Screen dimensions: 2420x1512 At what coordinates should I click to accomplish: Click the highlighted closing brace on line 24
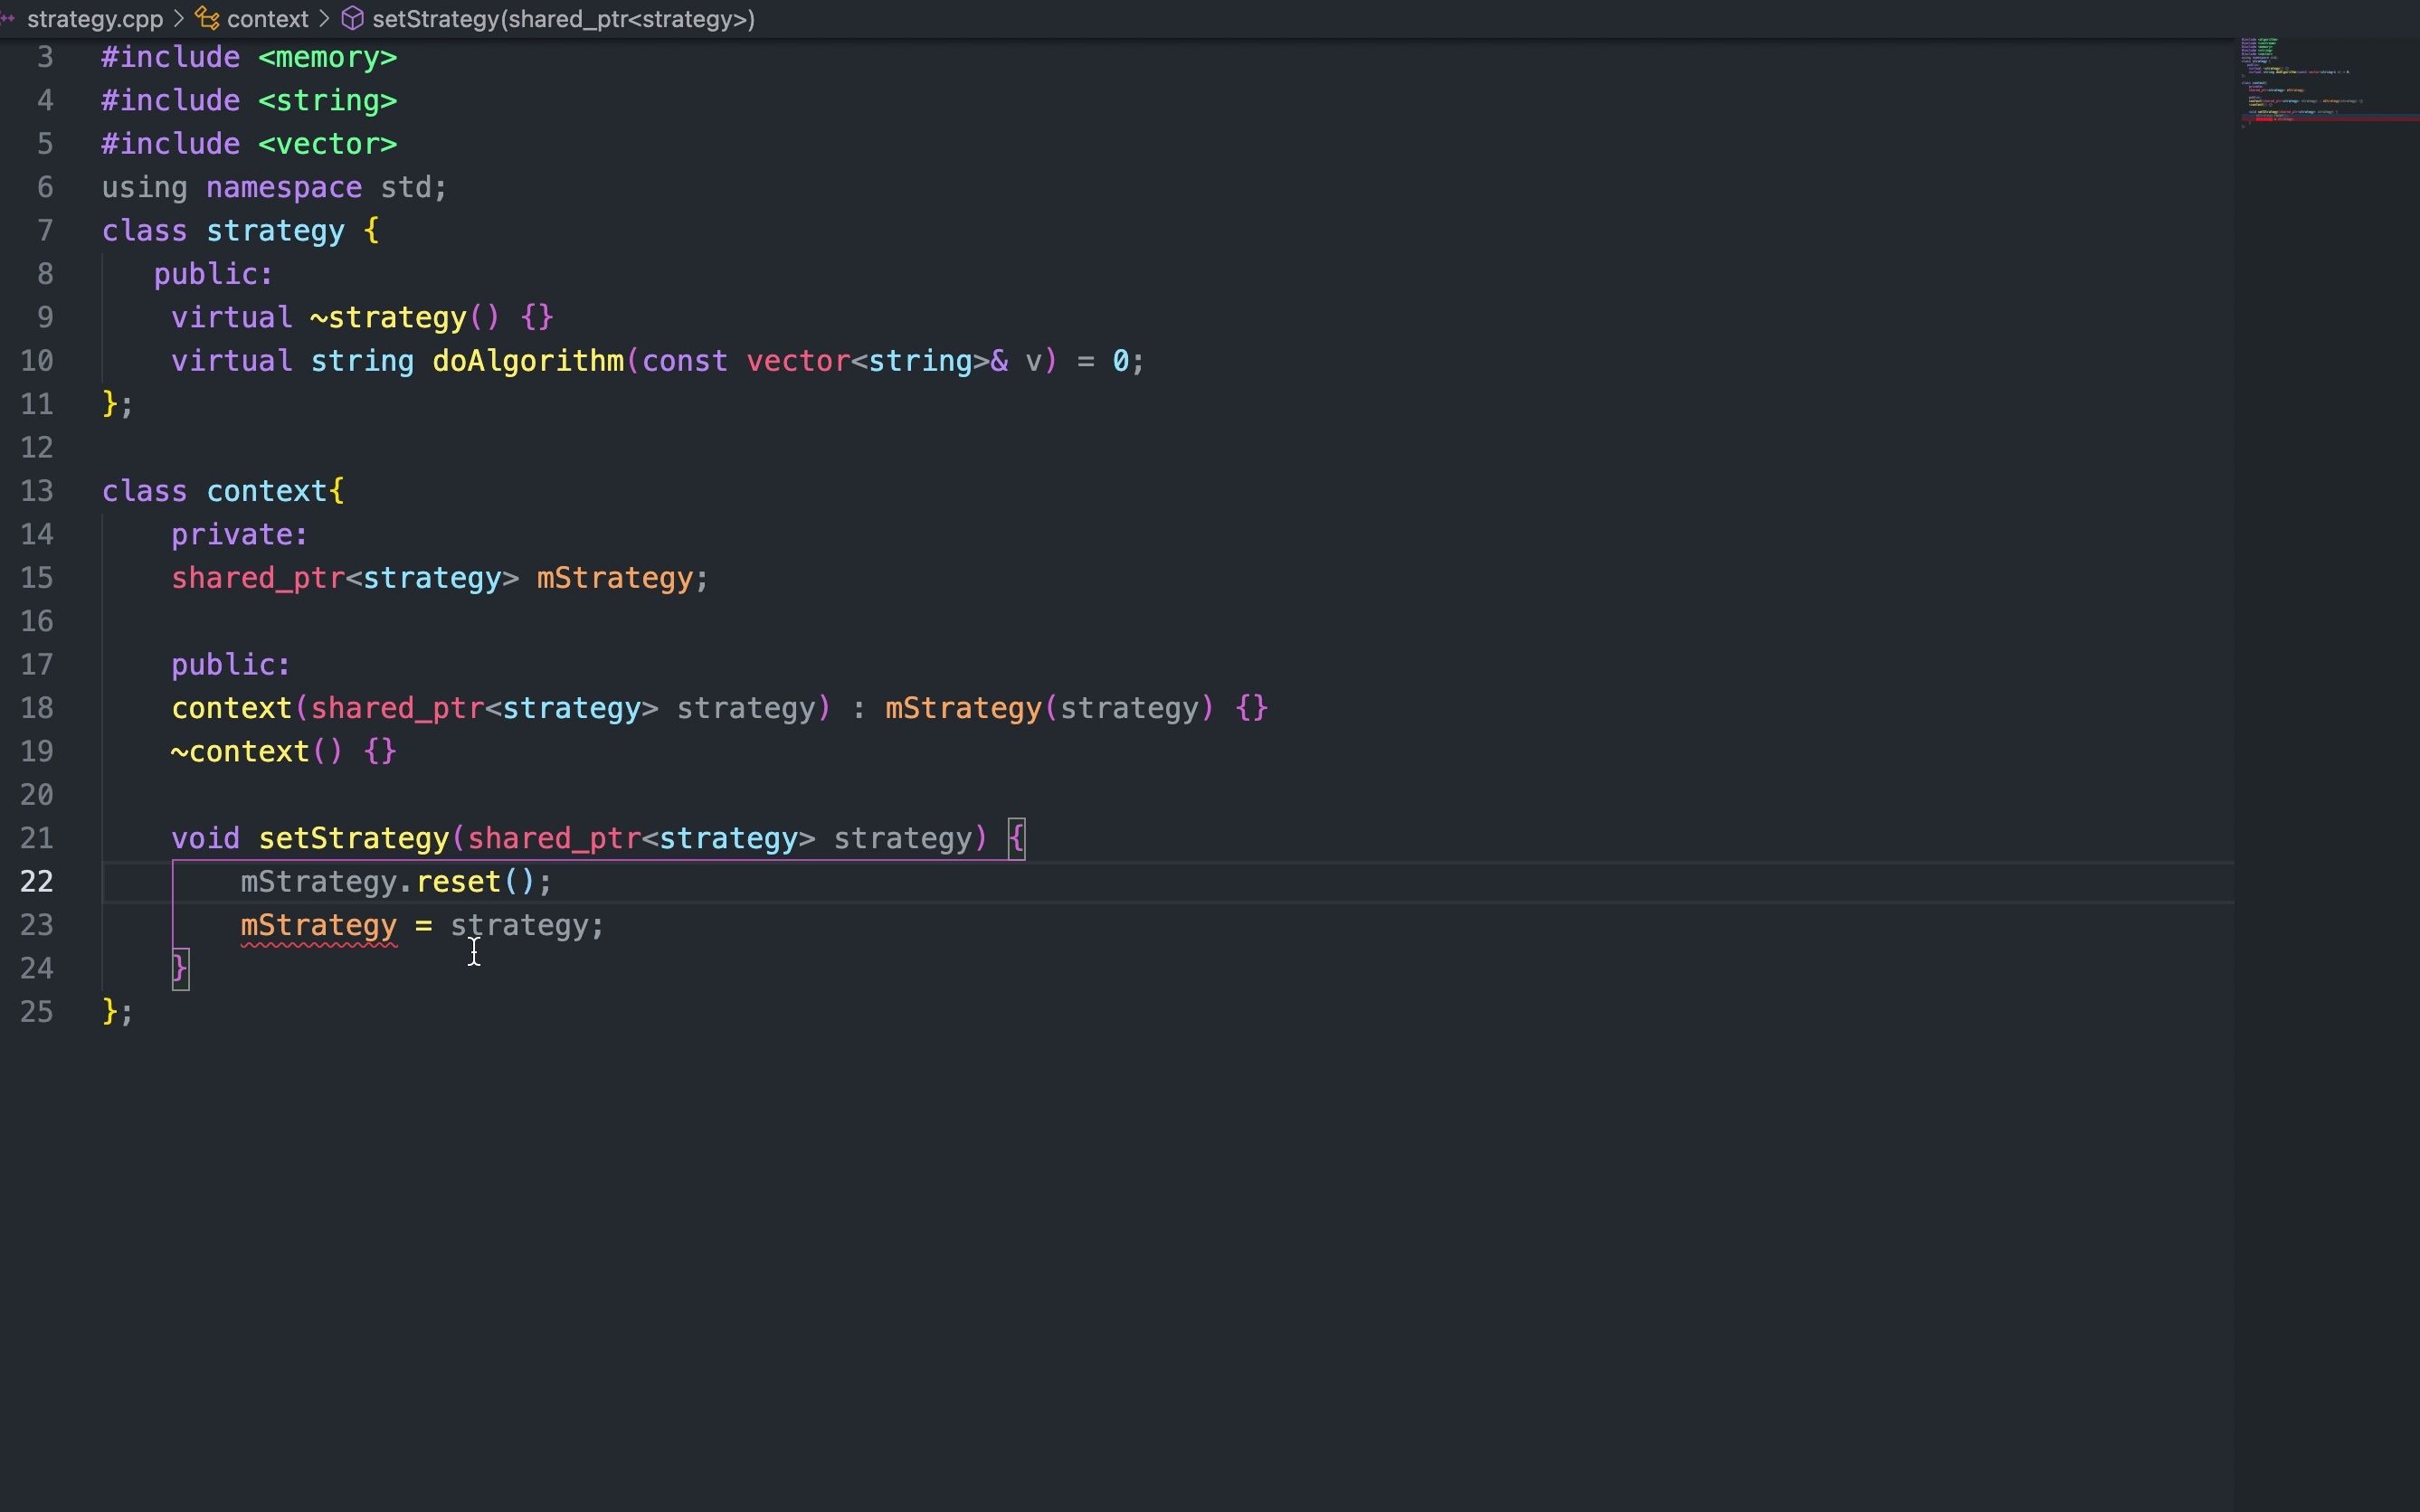180,968
